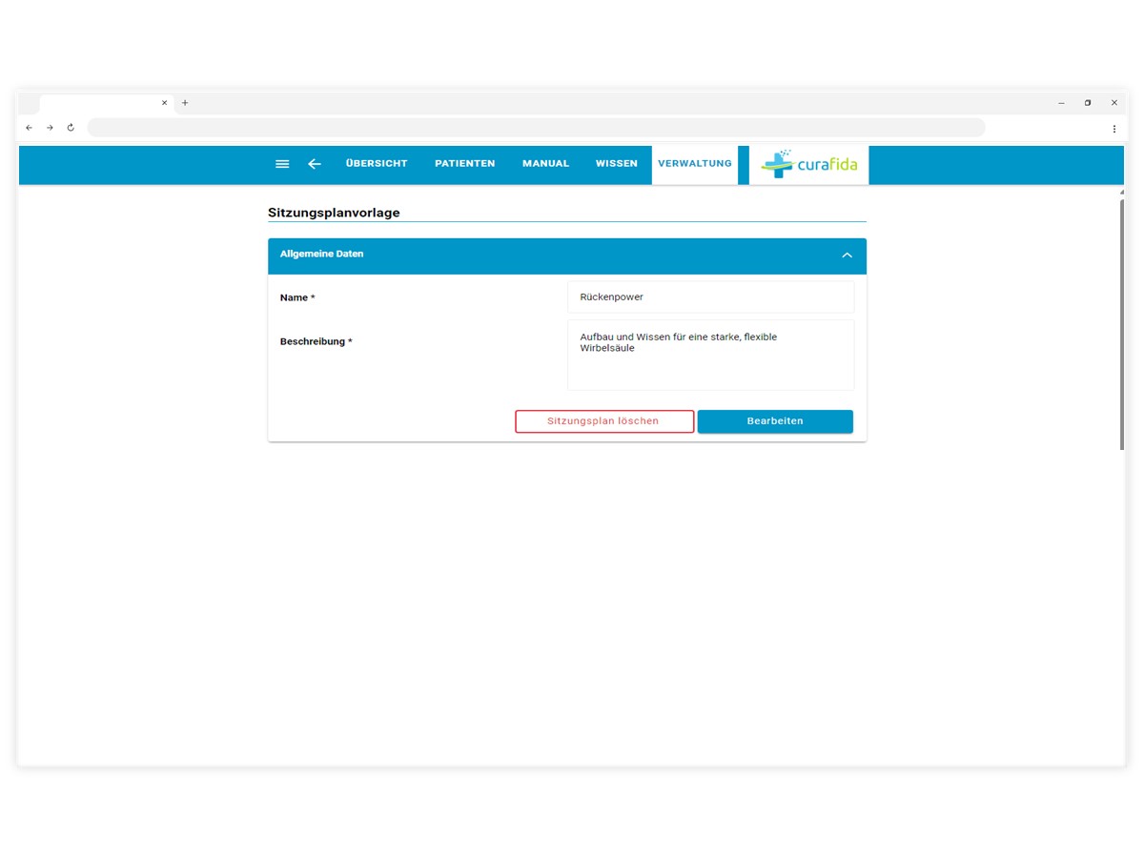Switch to the MANUAL tab
Image resolution: width=1144 pixels, height=858 pixels.
click(x=545, y=164)
